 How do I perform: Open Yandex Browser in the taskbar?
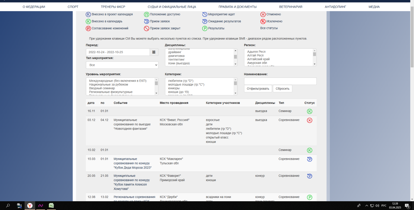click(x=30, y=206)
